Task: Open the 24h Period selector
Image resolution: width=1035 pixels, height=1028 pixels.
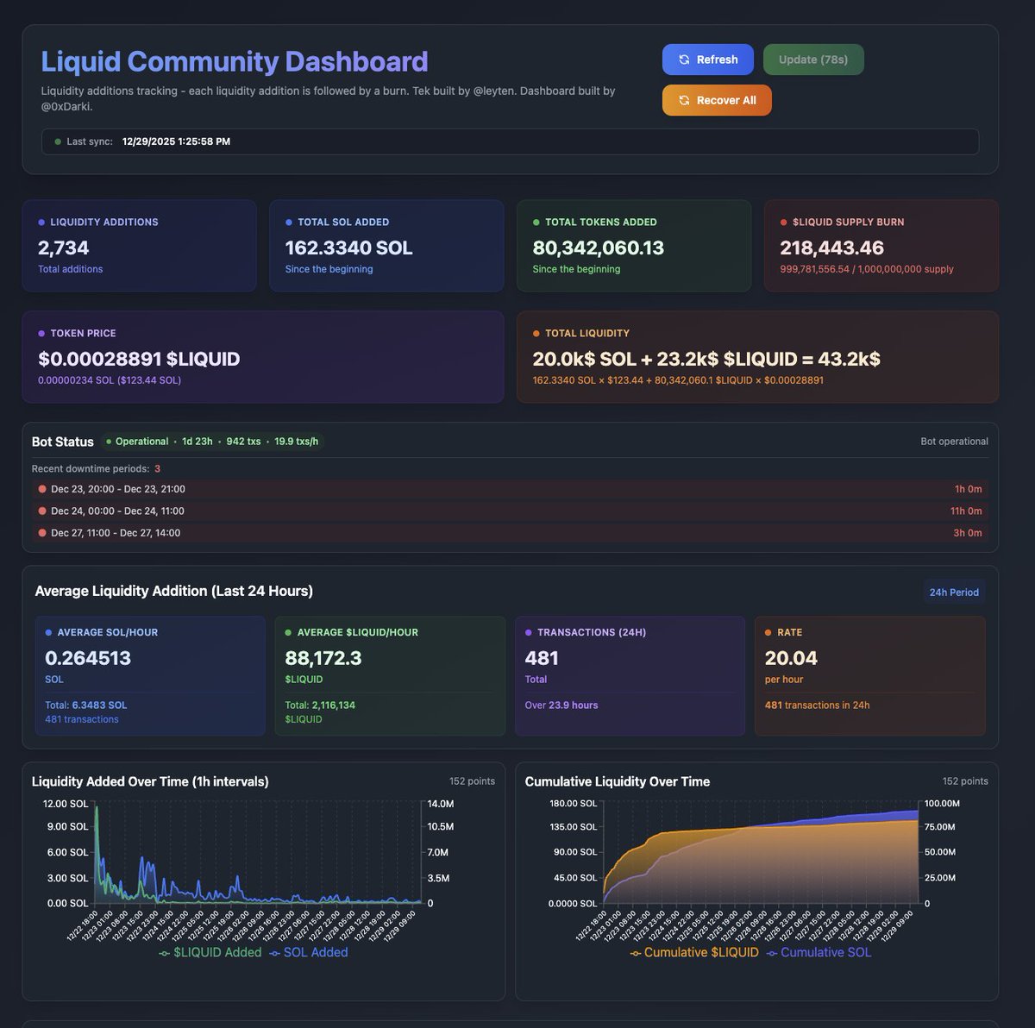Action: tap(954, 592)
